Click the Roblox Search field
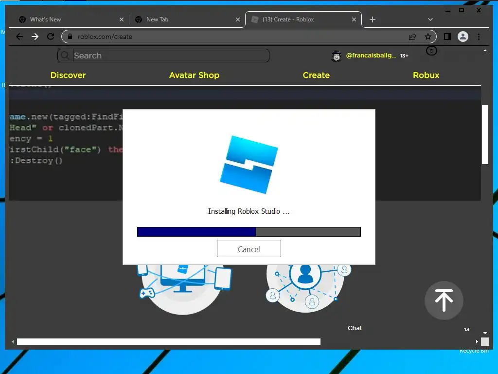This screenshot has height=374, width=498. (x=171, y=56)
